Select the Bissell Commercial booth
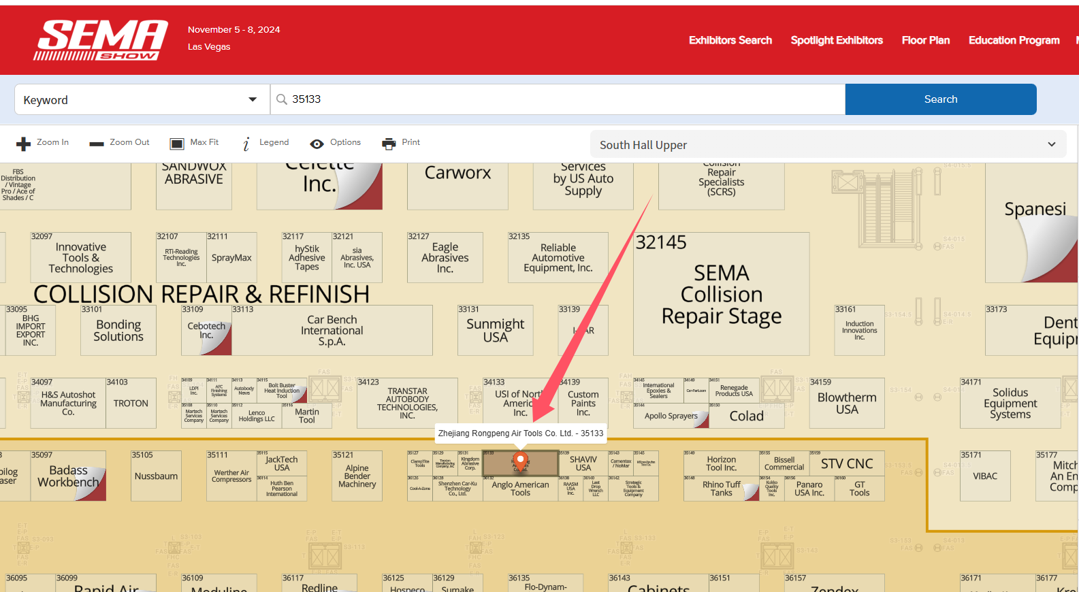This screenshot has height=592, width=1079. (784, 463)
